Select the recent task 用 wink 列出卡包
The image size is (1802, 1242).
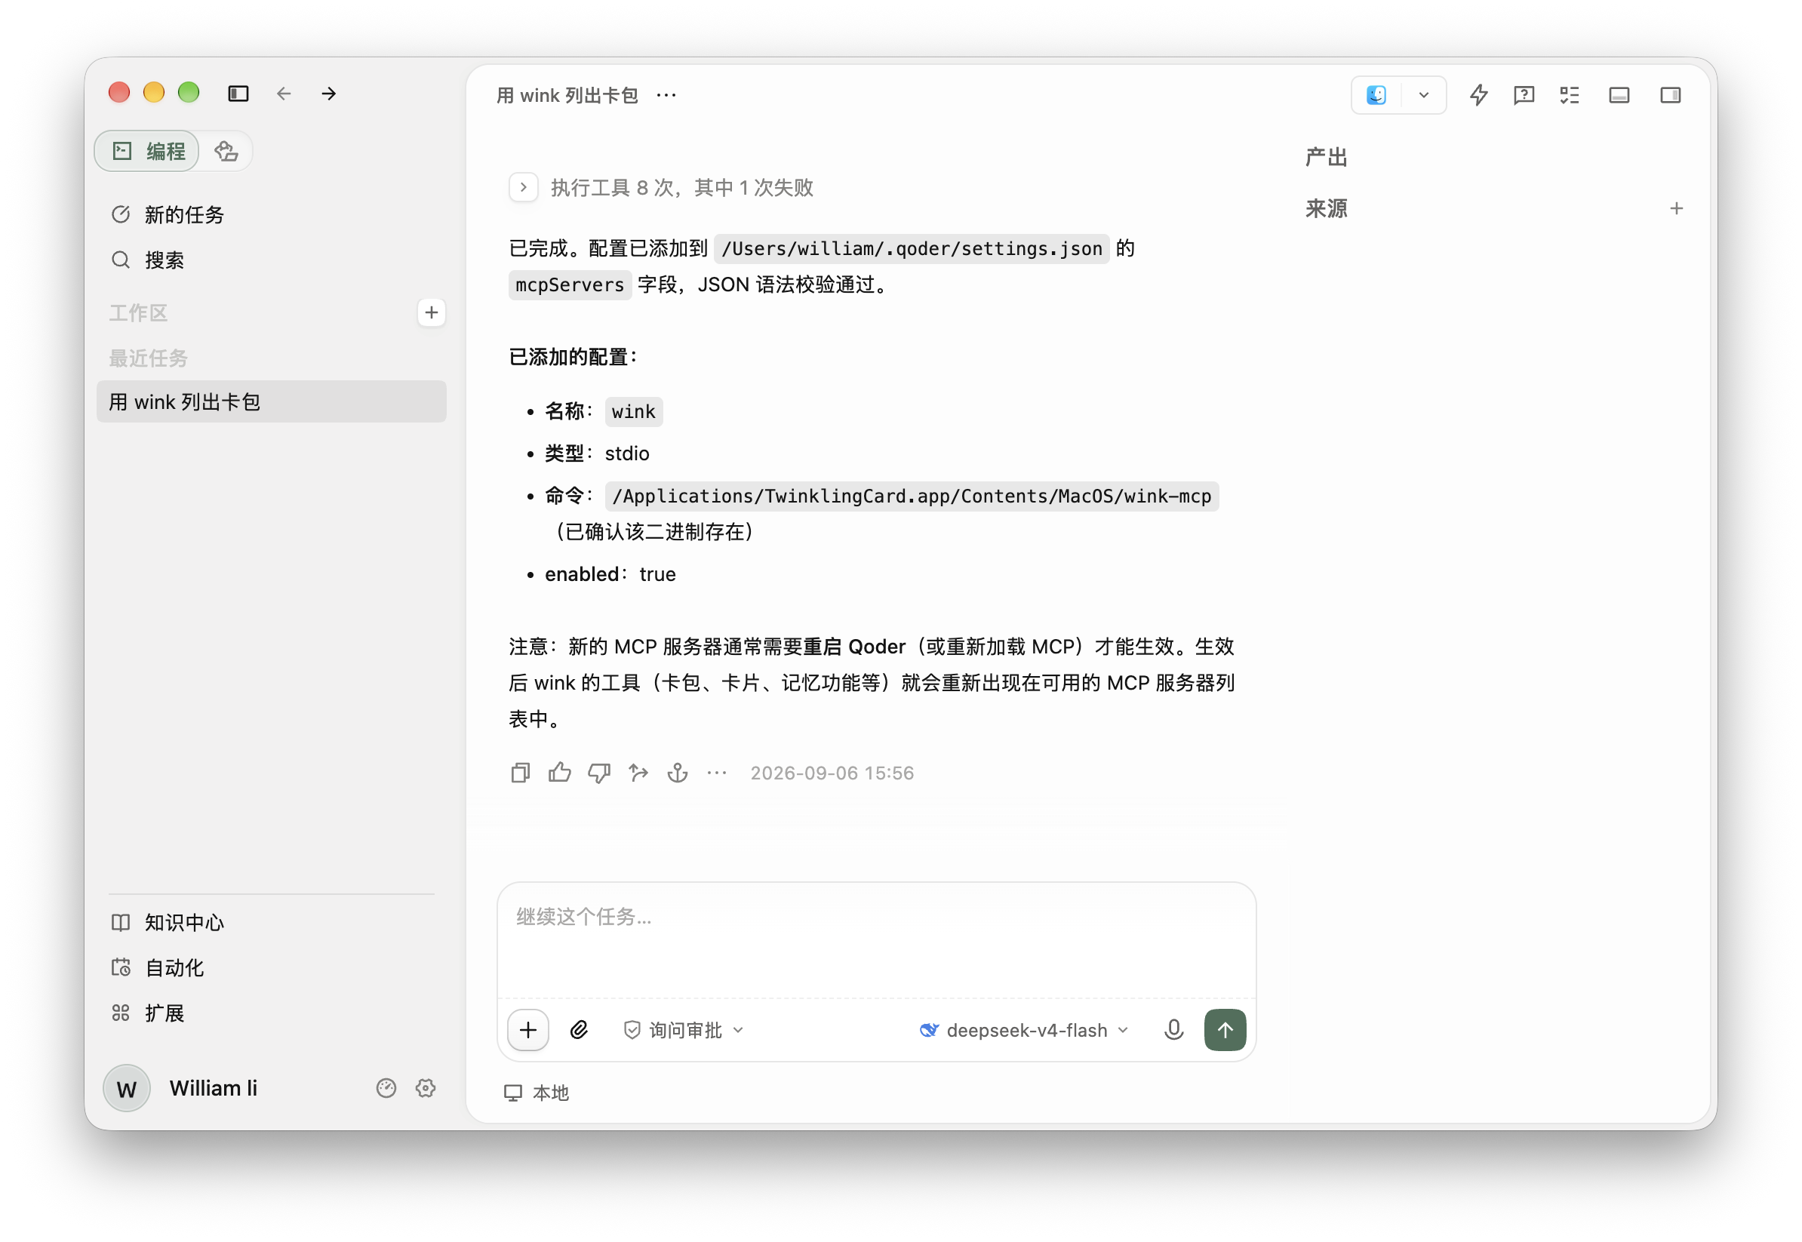(272, 402)
